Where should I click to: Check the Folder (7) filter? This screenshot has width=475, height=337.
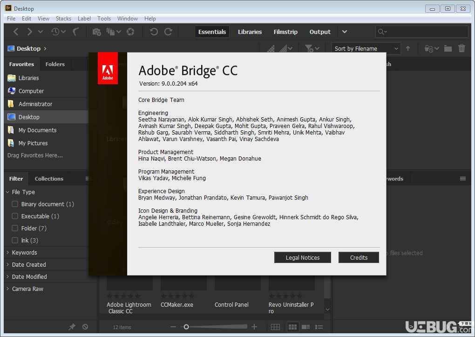point(15,228)
